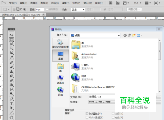Choose the Subtract from Selection mode icon
The width and height of the screenshot is (164, 120).
click(x=21, y=9)
